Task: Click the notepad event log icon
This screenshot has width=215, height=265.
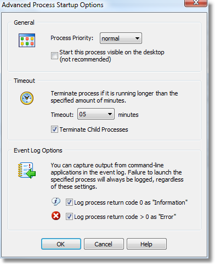Action: pyautogui.click(x=27, y=171)
